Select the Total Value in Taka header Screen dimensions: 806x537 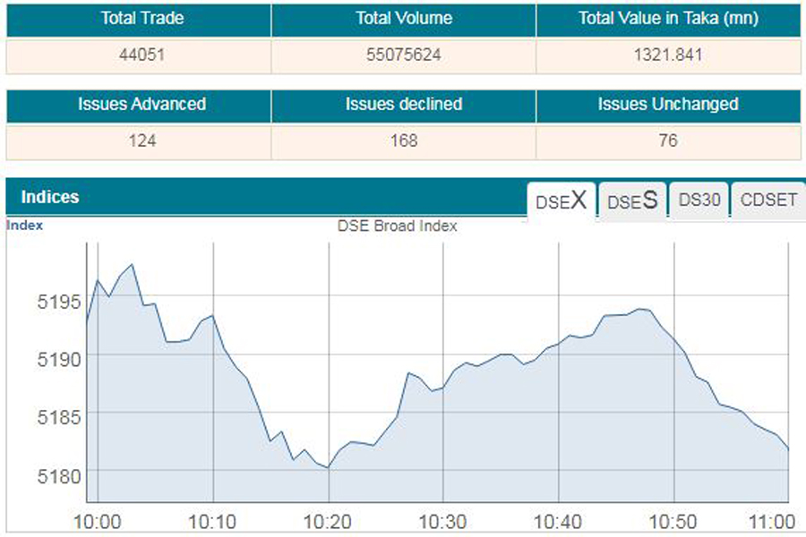tap(668, 18)
